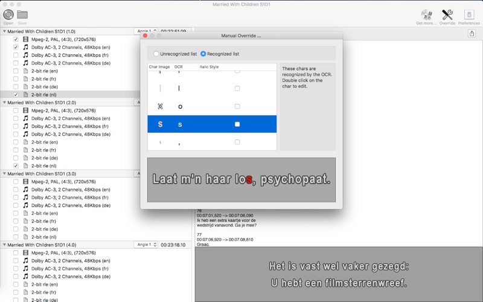
Task: Collapse Married With Children S1D1 (1.0)
Action: [x=4, y=31]
